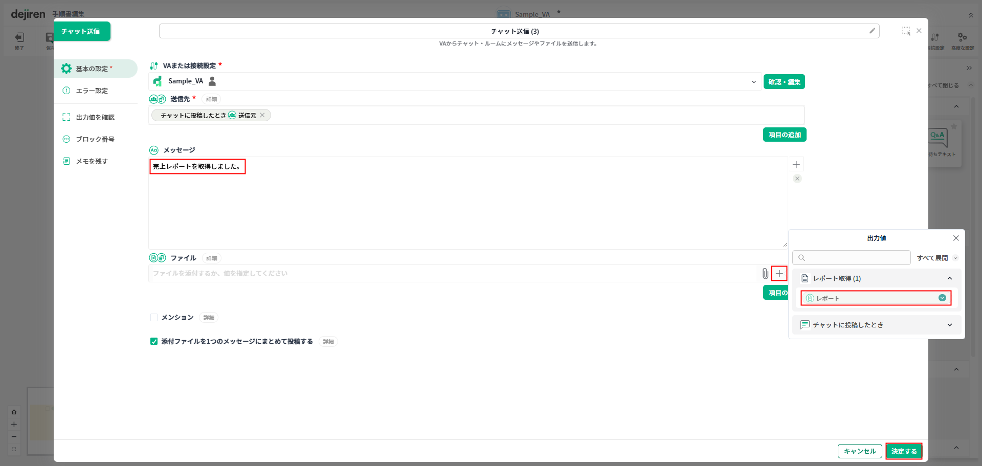Click the 出力値 search field

click(x=852, y=257)
